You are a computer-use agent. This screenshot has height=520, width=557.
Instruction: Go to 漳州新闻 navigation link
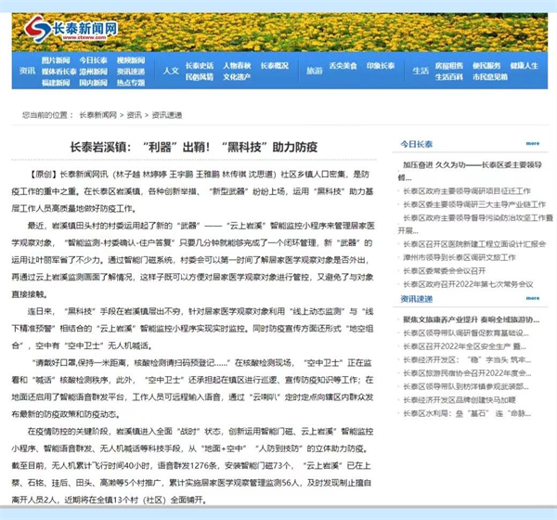[x=93, y=71]
